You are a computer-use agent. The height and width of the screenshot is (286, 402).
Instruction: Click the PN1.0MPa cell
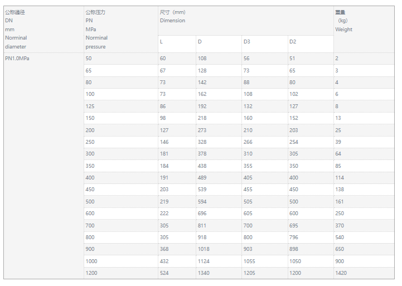pyautogui.click(x=18, y=59)
